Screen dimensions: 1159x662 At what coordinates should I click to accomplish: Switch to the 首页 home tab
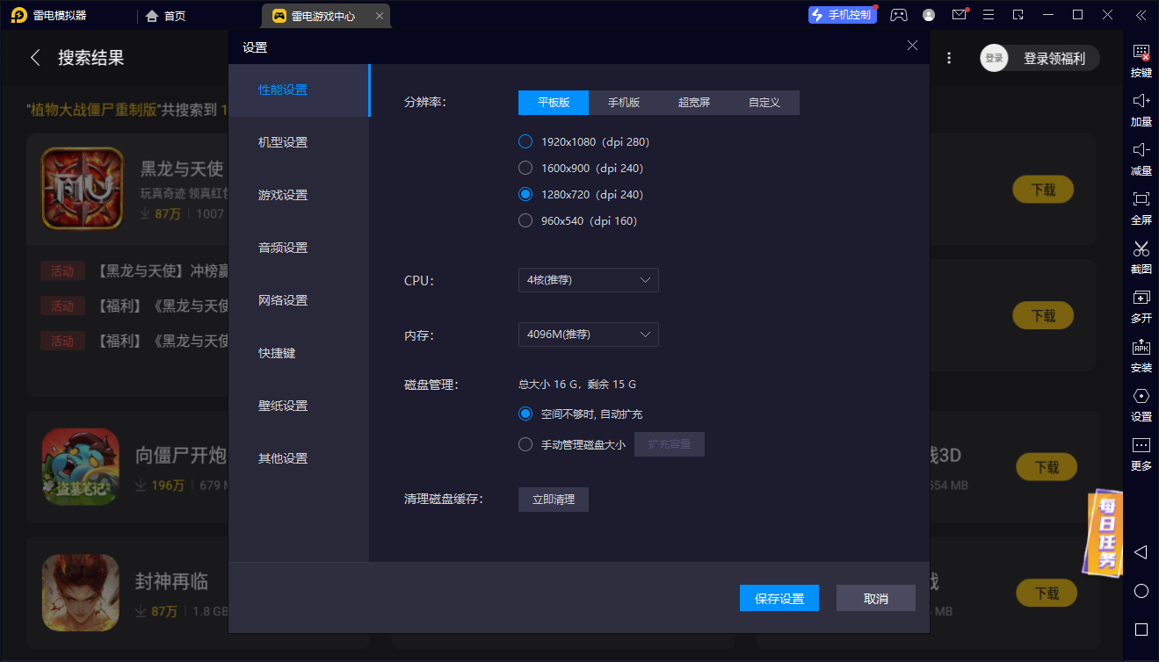[165, 16]
